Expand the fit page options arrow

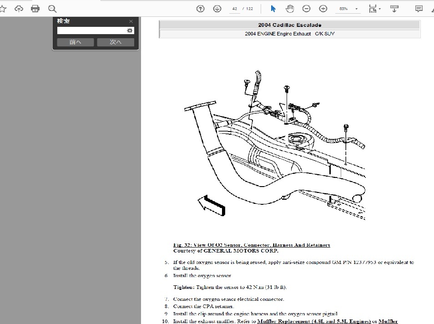click(x=380, y=9)
